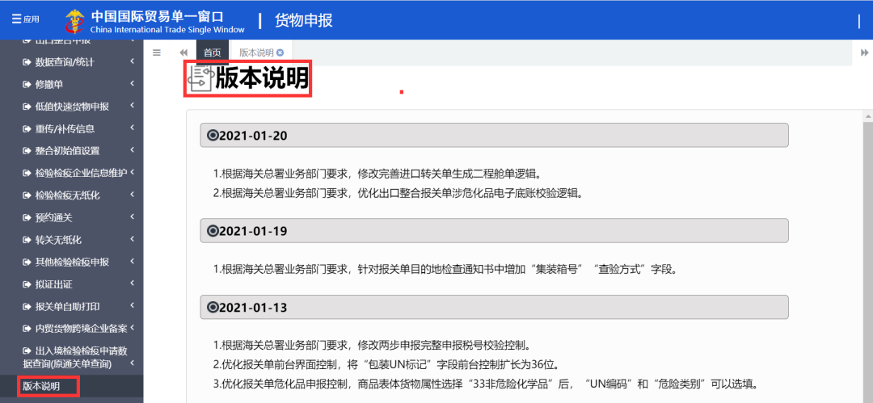Expand 数据查询/统计 menu chevron

[132, 61]
